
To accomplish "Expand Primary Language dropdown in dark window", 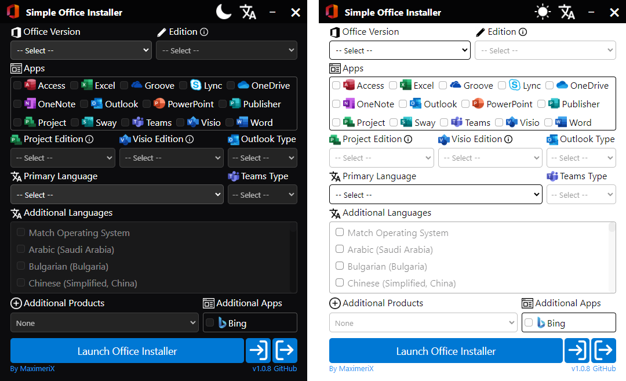I will point(117,195).
